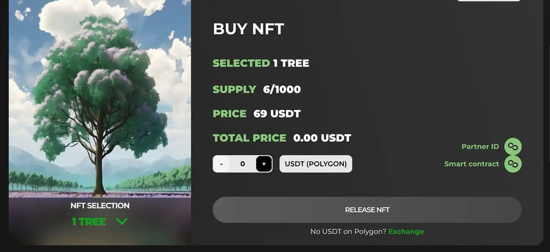The image size is (550, 252).
Task: Click the Partner ID chain-link icon
Action: pyautogui.click(x=513, y=147)
